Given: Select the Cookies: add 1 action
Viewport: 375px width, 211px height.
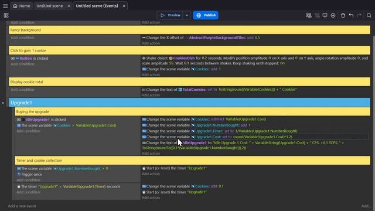Looking at the screenshot, I should 181,69.
